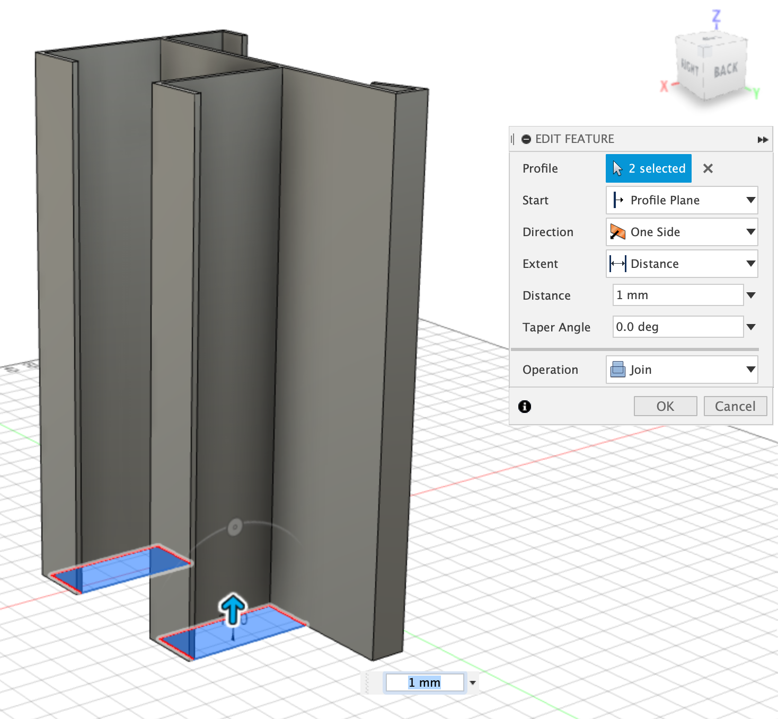778x719 pixels.
Task: Open the Direction dropdown showing One Side
Action: point(682,232)
